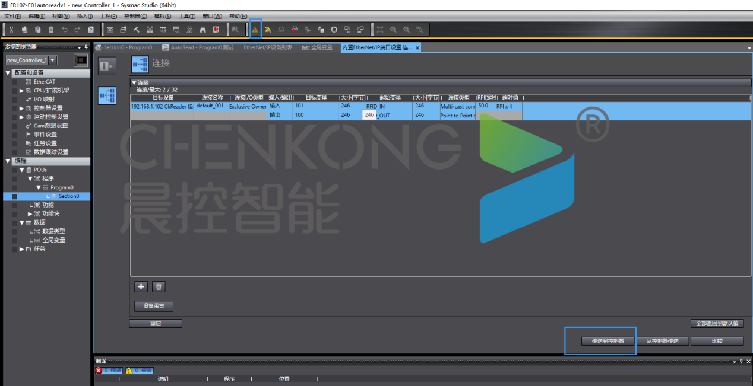Click the Copy icon in toolbar
The image size is (753, 386).
click(x=24, y=29)
